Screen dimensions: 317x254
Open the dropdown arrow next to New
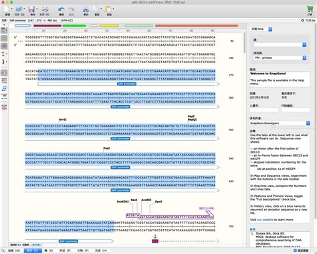[11, 9]
